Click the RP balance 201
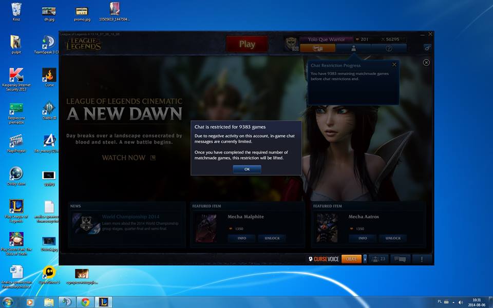The height and width of the screenshot is (308, 493). point(362,40)
